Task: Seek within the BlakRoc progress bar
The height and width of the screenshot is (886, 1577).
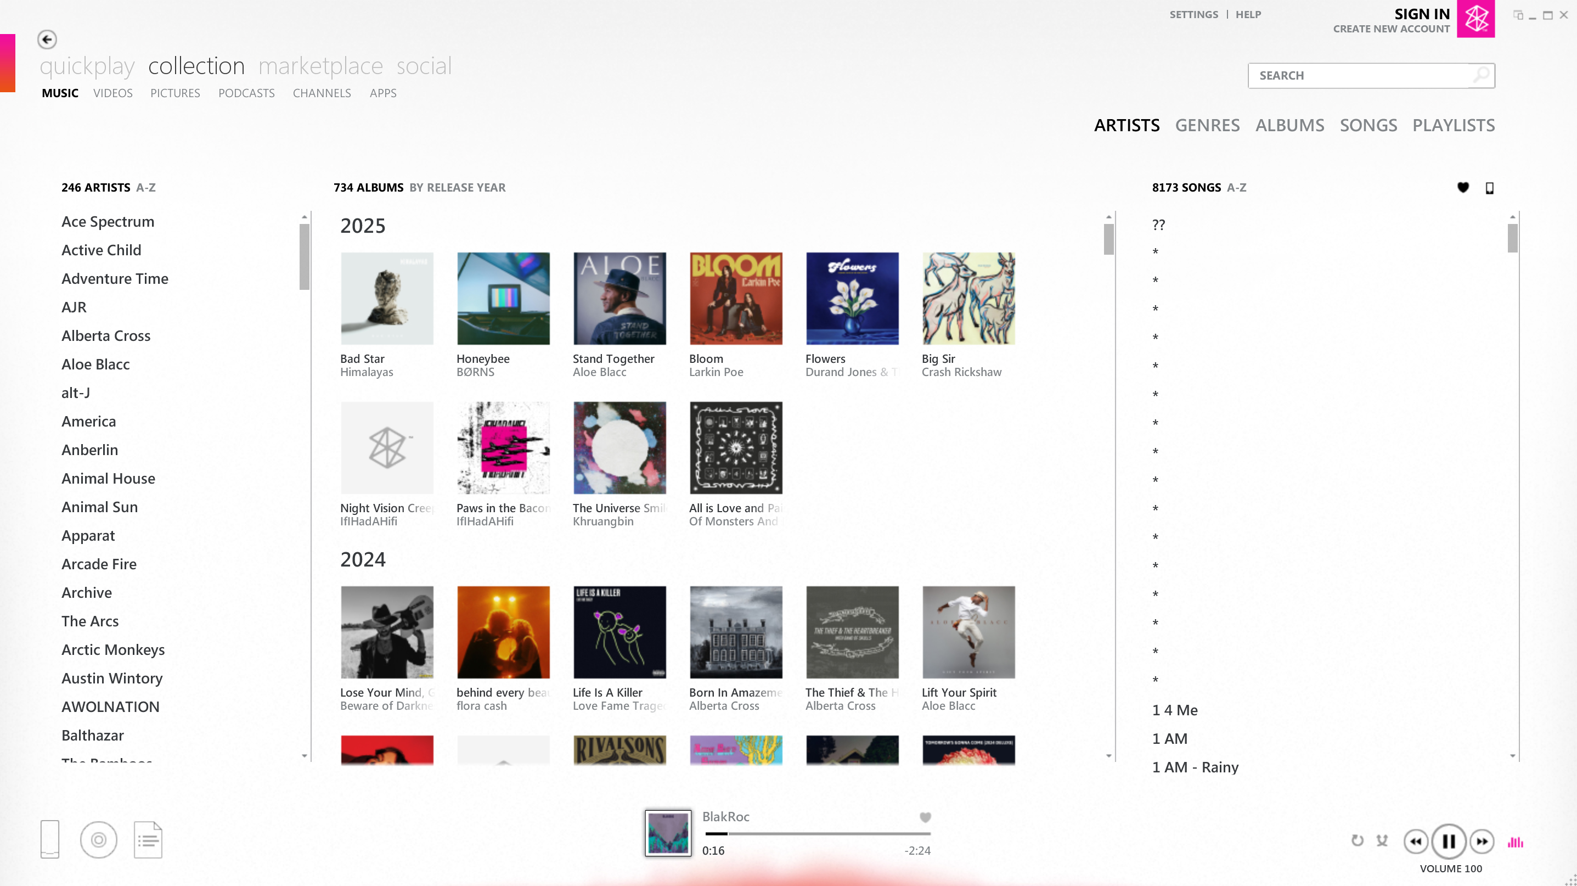Action: [817, 833]
